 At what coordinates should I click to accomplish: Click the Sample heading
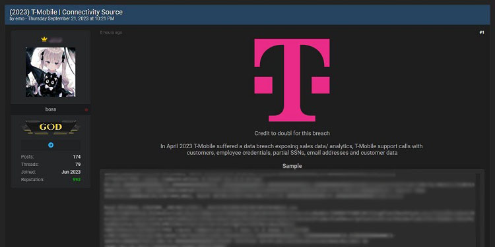tap(292, 166)
